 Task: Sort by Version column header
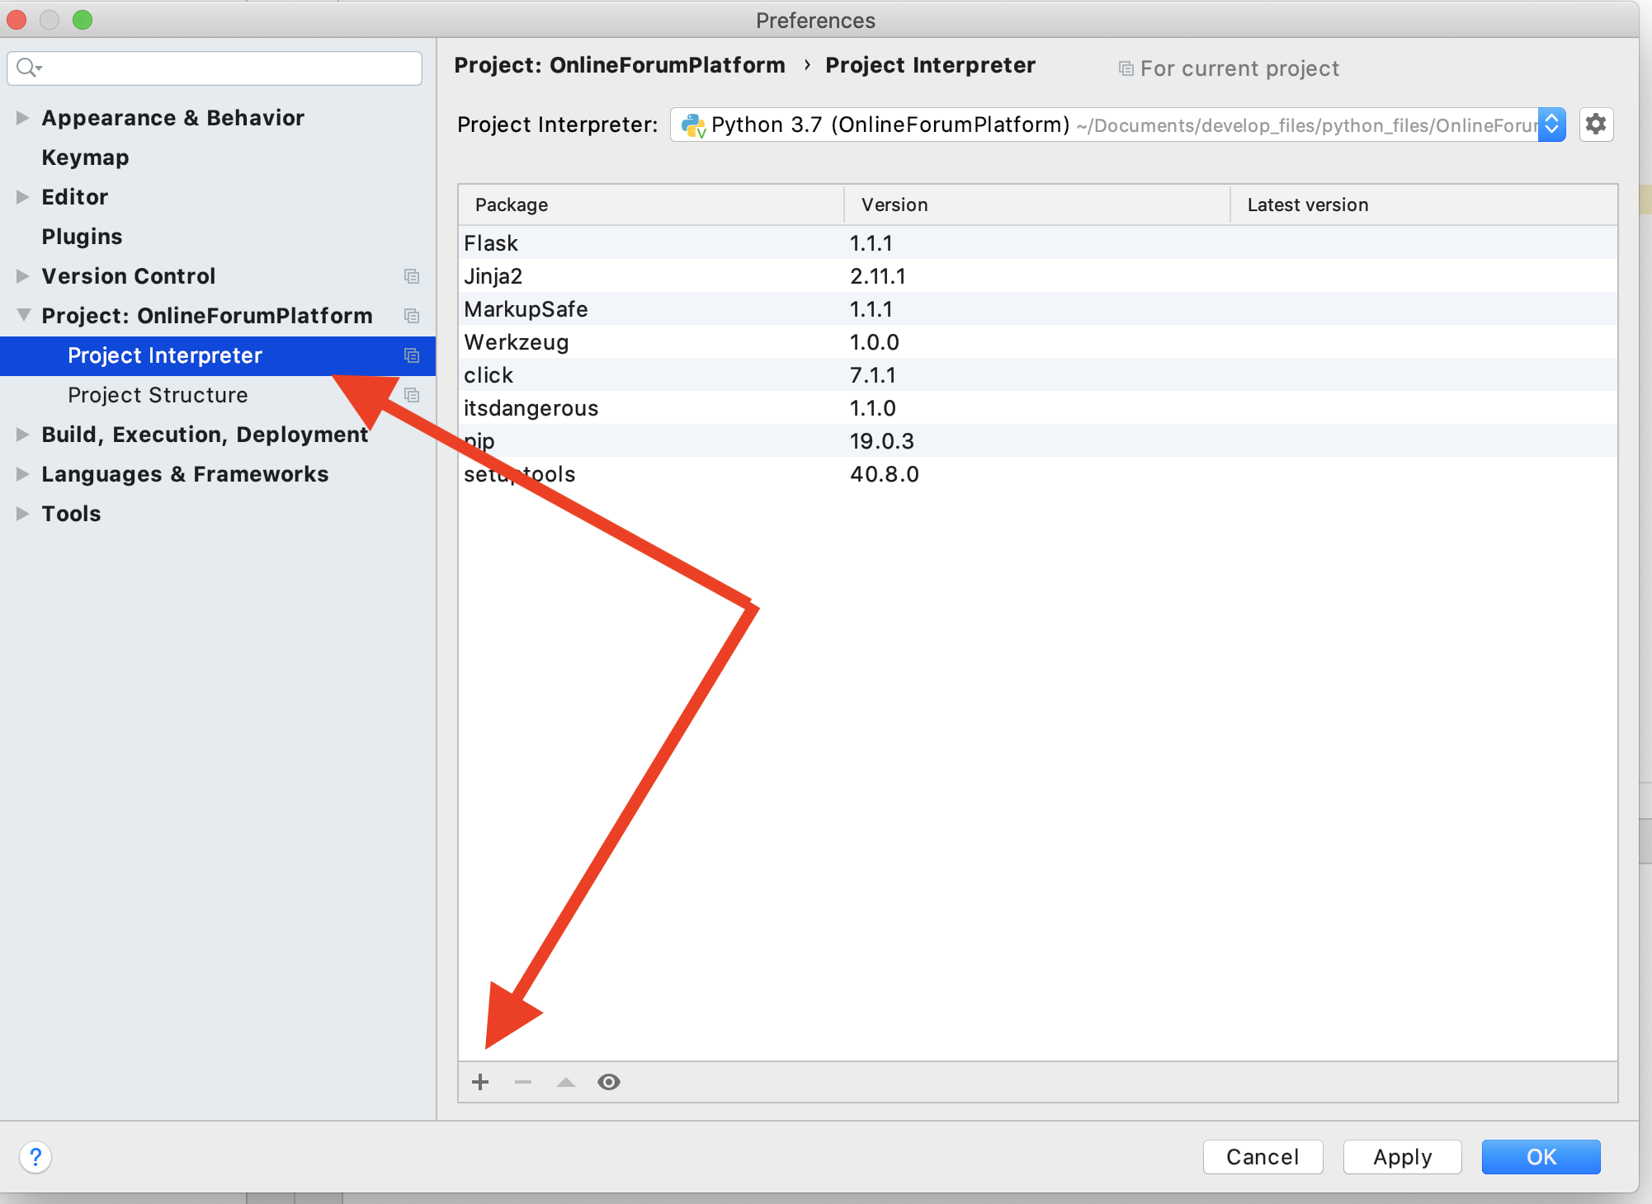1037,205
